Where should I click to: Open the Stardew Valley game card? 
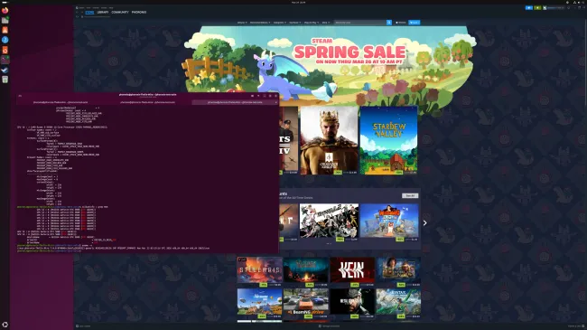tap(388, 140)
